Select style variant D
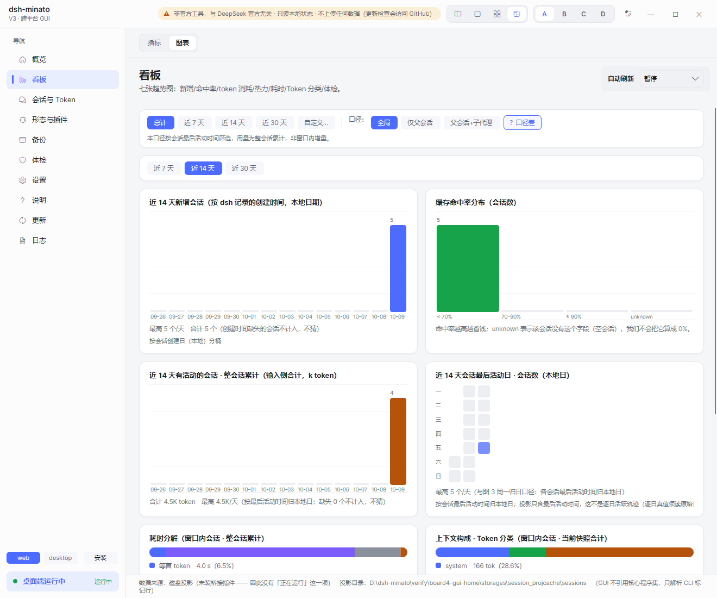 (x=603, y=14)
